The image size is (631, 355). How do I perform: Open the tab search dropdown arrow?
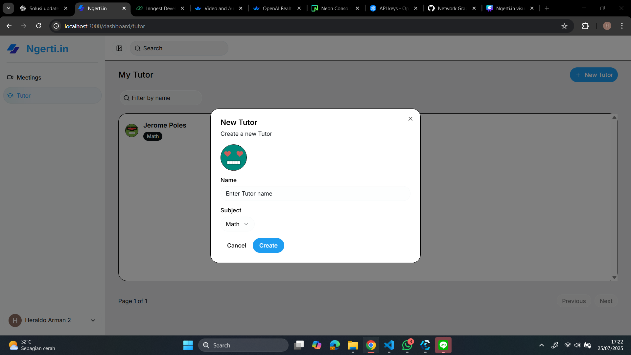8,8
